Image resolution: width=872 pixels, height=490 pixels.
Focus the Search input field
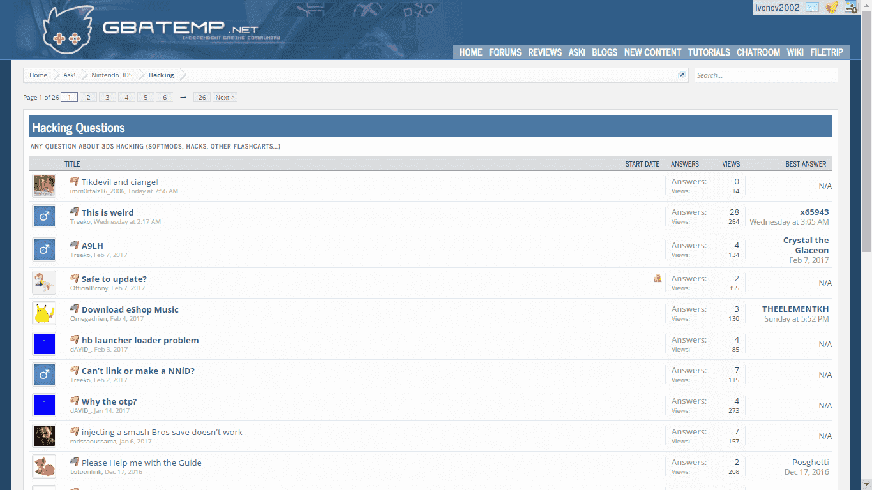click(766, 75)
